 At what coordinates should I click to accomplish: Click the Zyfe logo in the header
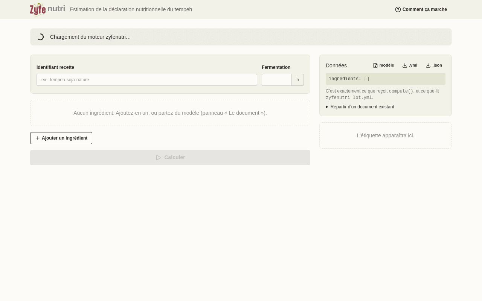38,9
